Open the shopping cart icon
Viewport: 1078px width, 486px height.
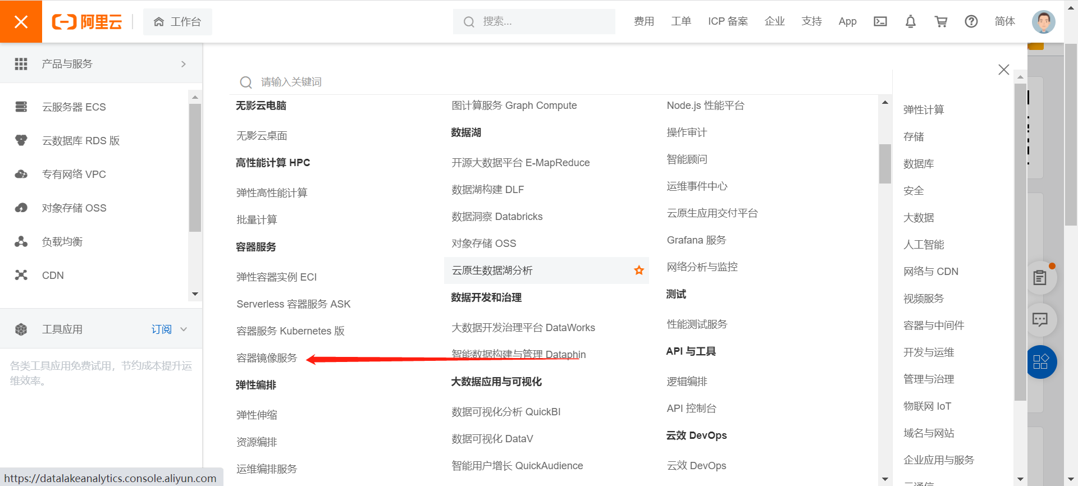pos(941,21)
